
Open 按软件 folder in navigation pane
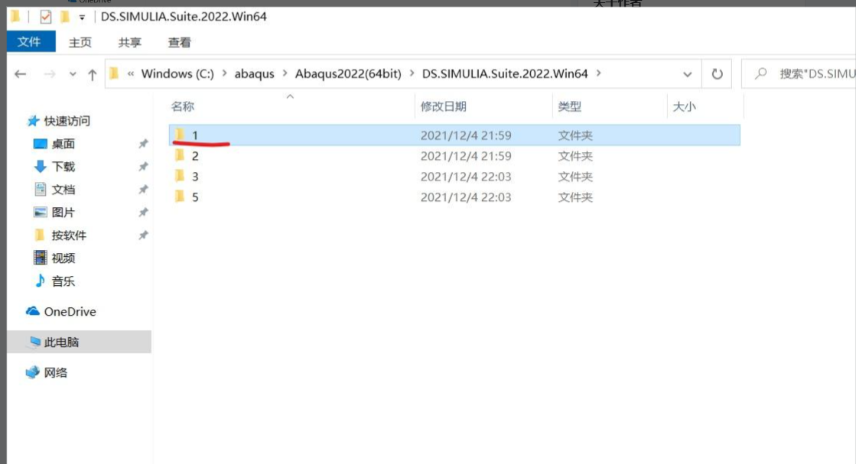pos(69,235)
